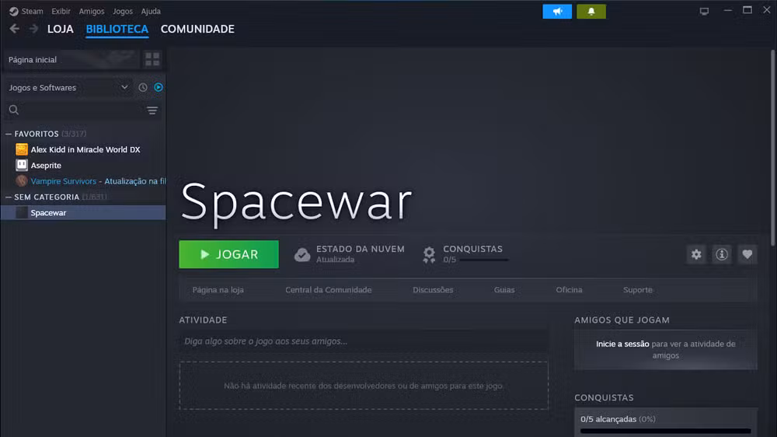Open Página na loja link
Viewport: 777px width, 437px height.
click(x=218, y=290)
